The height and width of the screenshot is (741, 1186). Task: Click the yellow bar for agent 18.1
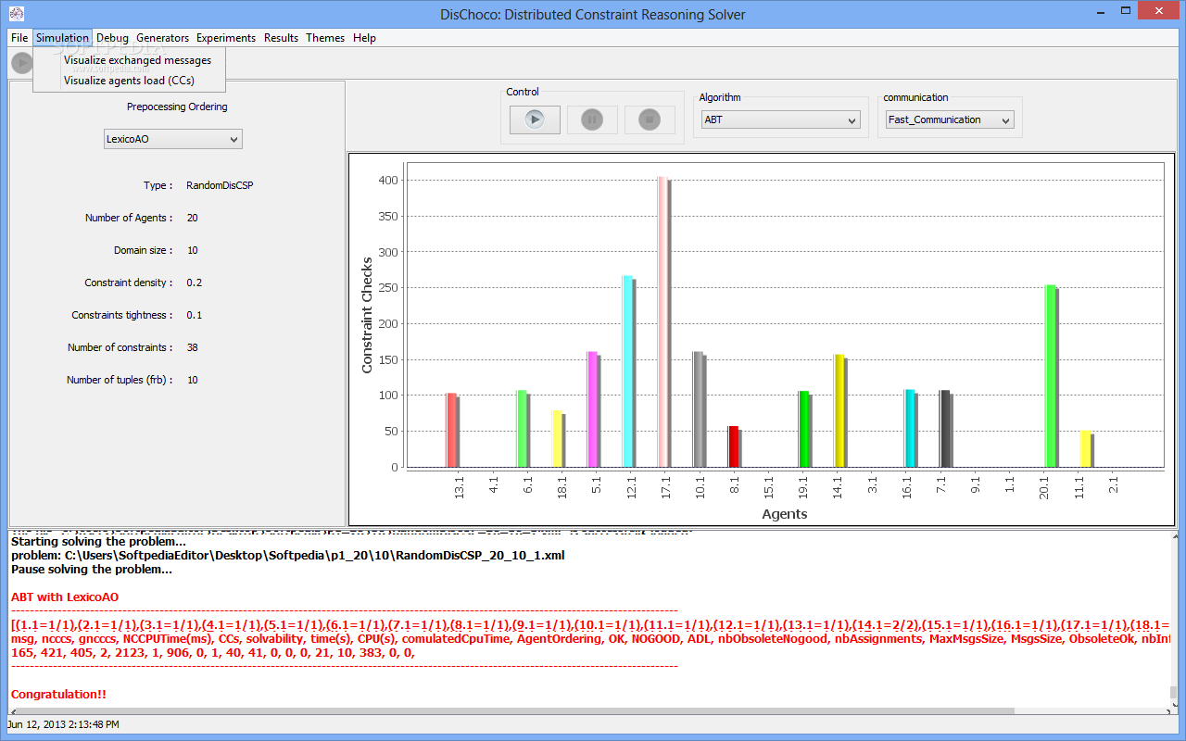pos(558,438)
